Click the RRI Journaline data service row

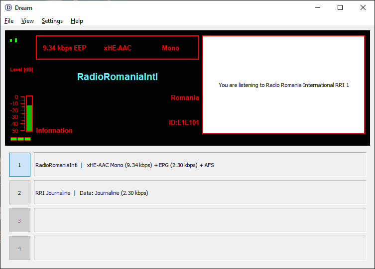199,193
